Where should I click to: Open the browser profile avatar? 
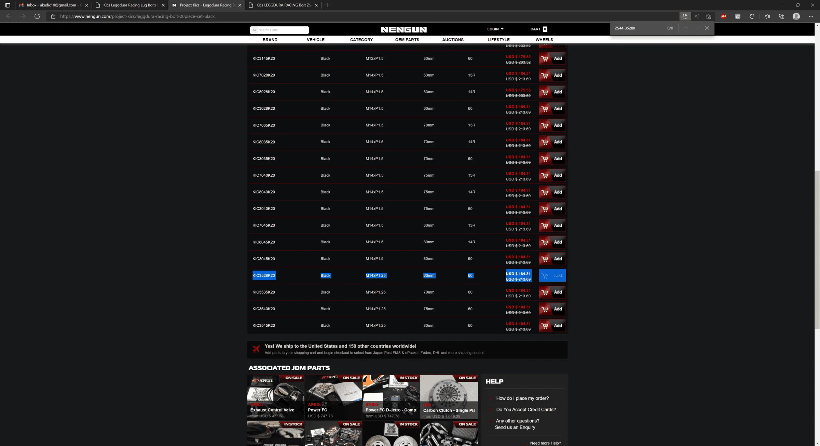[796, 16]
